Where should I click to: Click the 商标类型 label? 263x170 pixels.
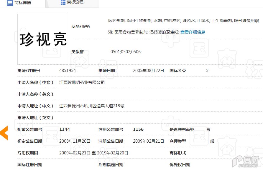pos(178,141)
